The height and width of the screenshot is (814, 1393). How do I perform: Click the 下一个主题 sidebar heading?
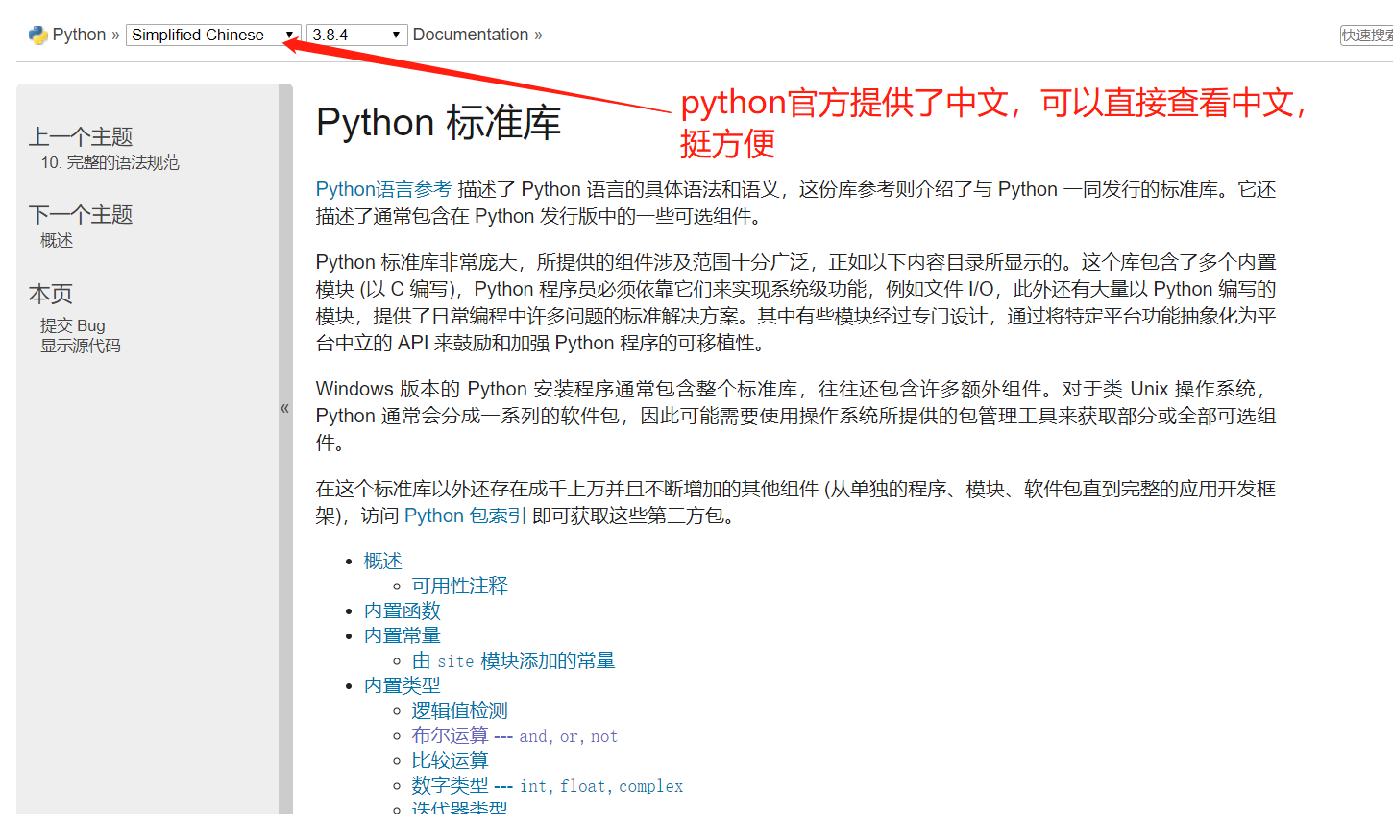pos(81,214)
